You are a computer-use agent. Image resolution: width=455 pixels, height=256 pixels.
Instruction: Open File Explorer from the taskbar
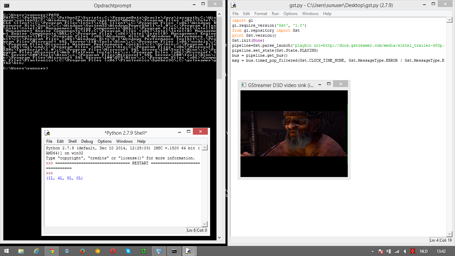21,251
